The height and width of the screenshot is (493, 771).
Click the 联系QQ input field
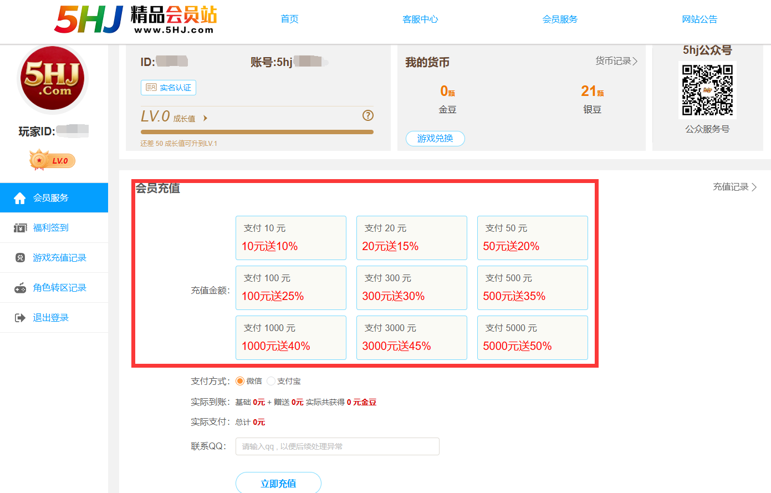[x=338, y=446]
